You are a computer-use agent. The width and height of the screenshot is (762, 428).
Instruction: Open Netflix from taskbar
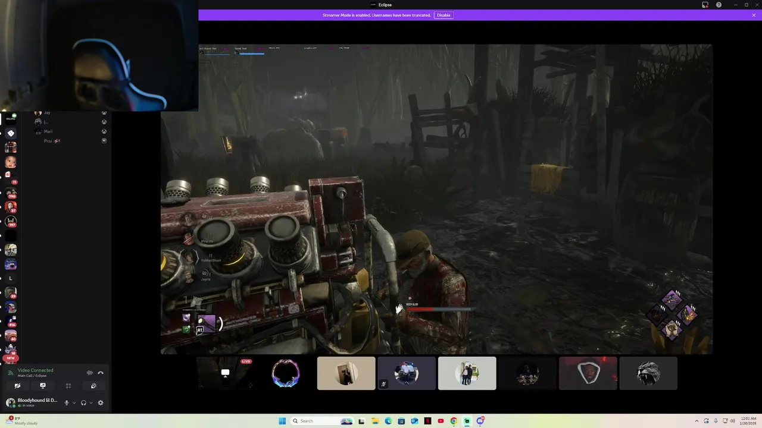coord(427,421)
